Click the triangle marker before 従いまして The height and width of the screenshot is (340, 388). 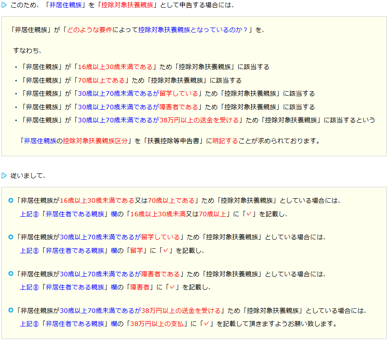click(x=4, y=176)
